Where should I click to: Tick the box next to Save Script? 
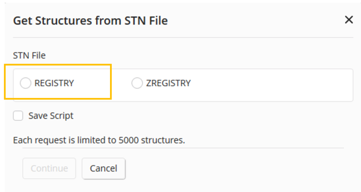pyautogui.click(x=18, y=116)
